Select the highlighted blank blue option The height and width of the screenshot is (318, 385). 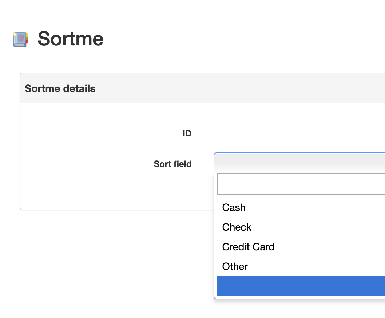click(301, 286)
